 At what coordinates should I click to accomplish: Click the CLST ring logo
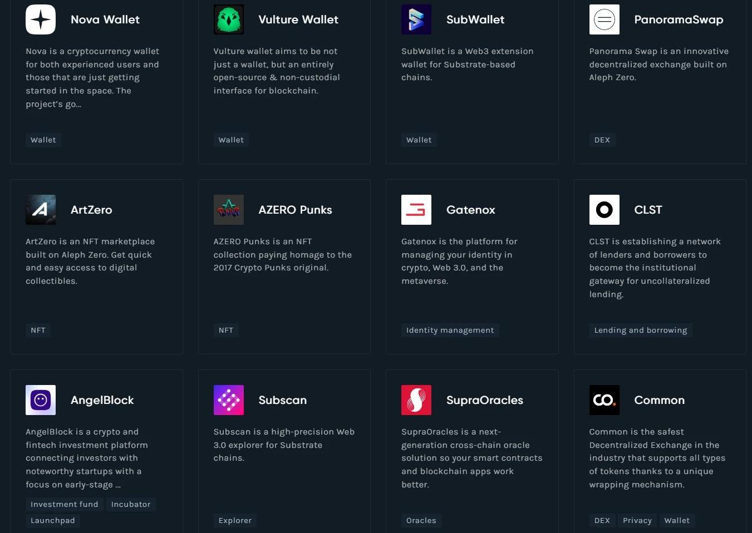(x=604, y=210)
